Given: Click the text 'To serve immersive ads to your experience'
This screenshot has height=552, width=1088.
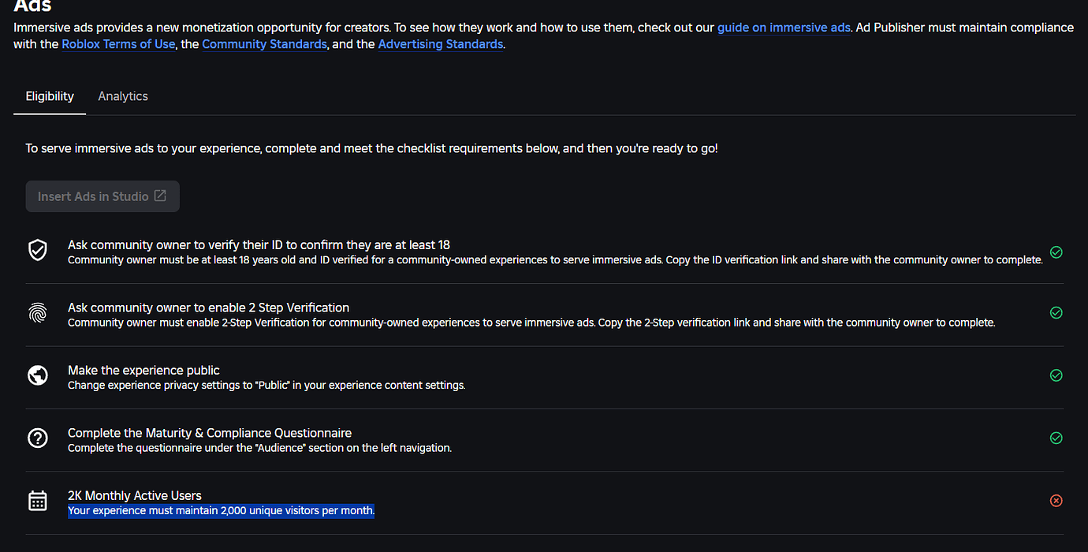Looking at the screenshot, I should point(371,148).
